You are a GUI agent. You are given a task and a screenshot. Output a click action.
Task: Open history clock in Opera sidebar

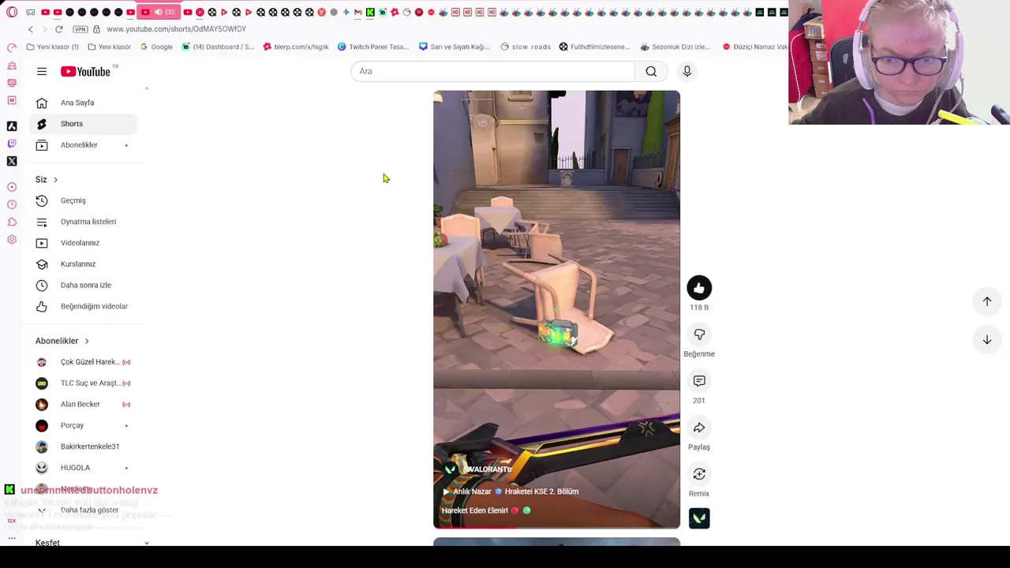pyautogui.click(x=12, y=204)
